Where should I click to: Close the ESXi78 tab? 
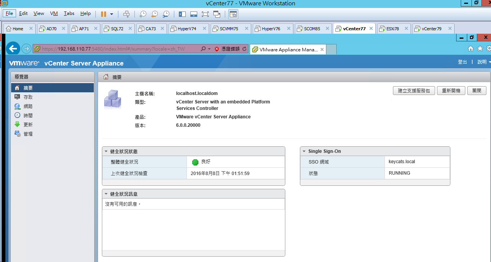(x=406, y=29)
